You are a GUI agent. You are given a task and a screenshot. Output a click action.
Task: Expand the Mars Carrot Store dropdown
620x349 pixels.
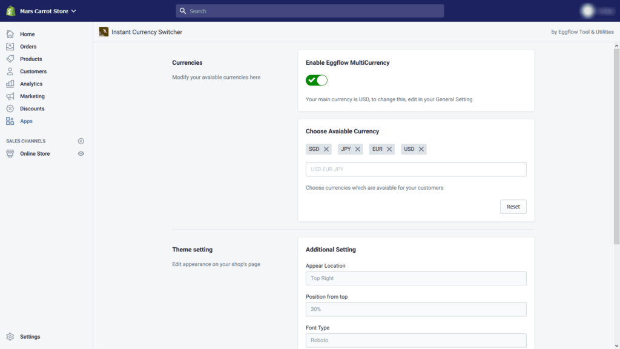[x=73, y=11]
